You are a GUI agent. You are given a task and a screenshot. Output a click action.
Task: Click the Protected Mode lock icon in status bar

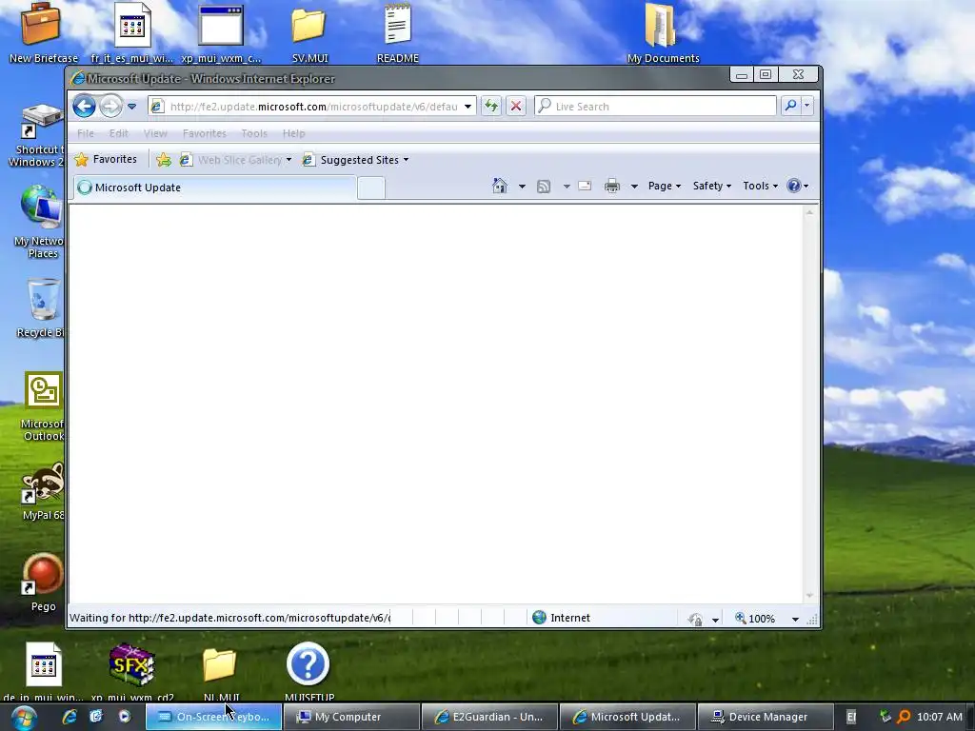point(695,619)
